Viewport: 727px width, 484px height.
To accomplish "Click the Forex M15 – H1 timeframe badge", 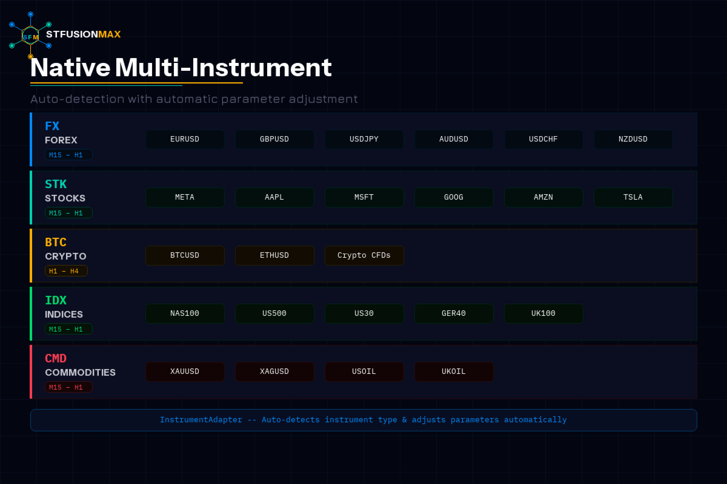I will pos(68,155).
